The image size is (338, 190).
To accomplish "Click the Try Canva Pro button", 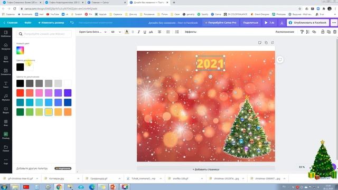I will click(x=221, y=23).
